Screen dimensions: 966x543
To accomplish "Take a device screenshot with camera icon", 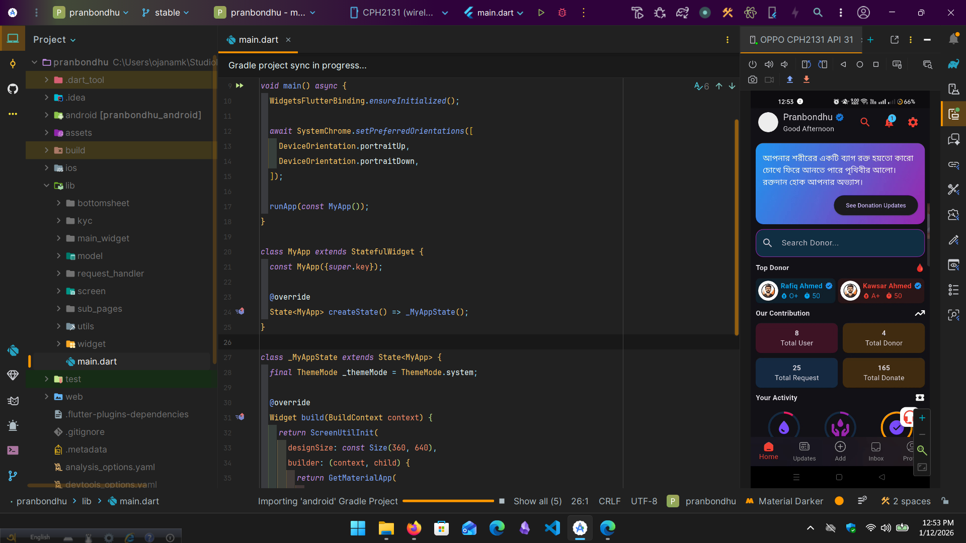I will [x=753, y=79].
